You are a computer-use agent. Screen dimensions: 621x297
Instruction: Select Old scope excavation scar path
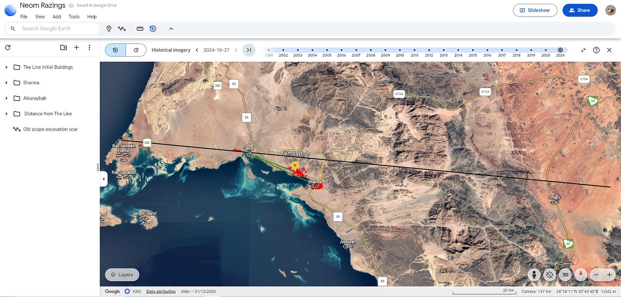[50, 129]
